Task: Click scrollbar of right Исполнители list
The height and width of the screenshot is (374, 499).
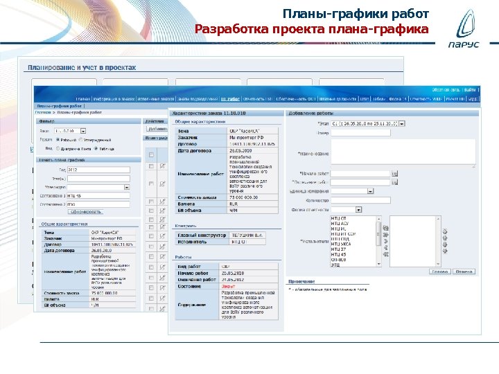Action: [x=438, y=242]
